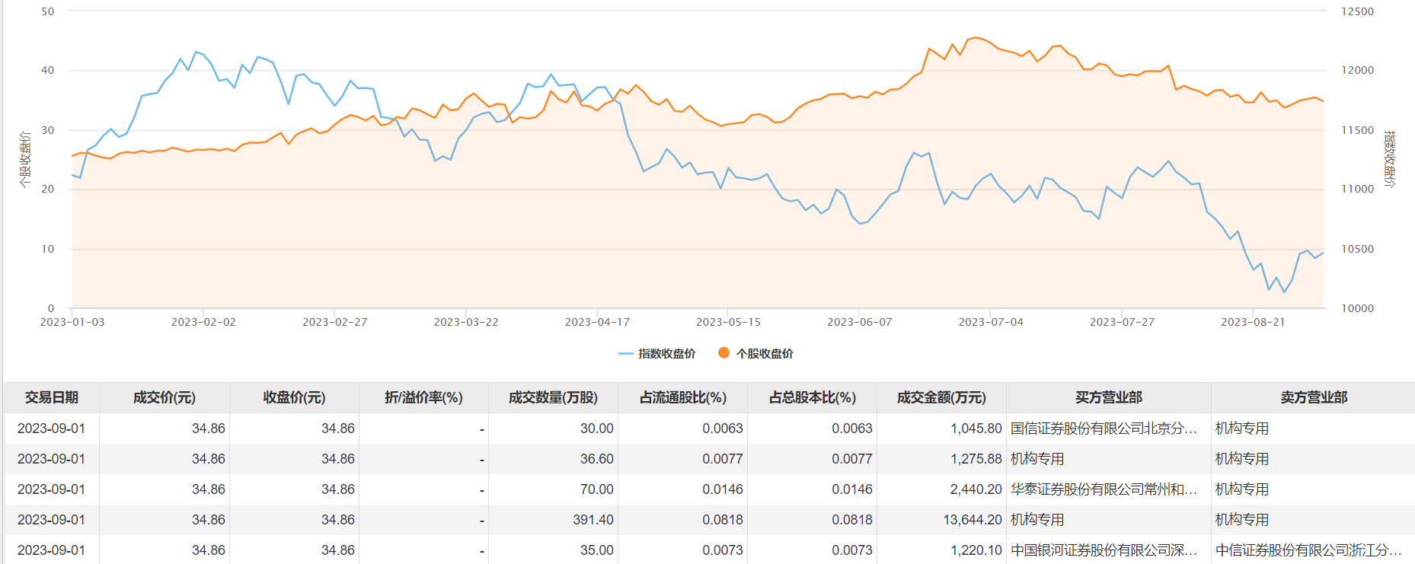Click the 成交数量(万股) column header

coord(553,397)
